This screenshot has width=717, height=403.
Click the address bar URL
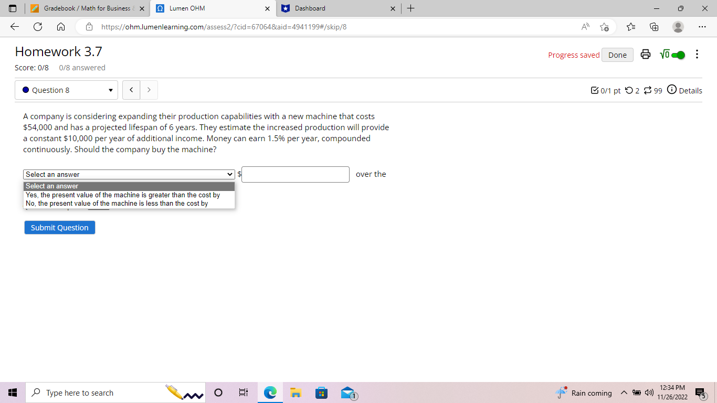224,27
